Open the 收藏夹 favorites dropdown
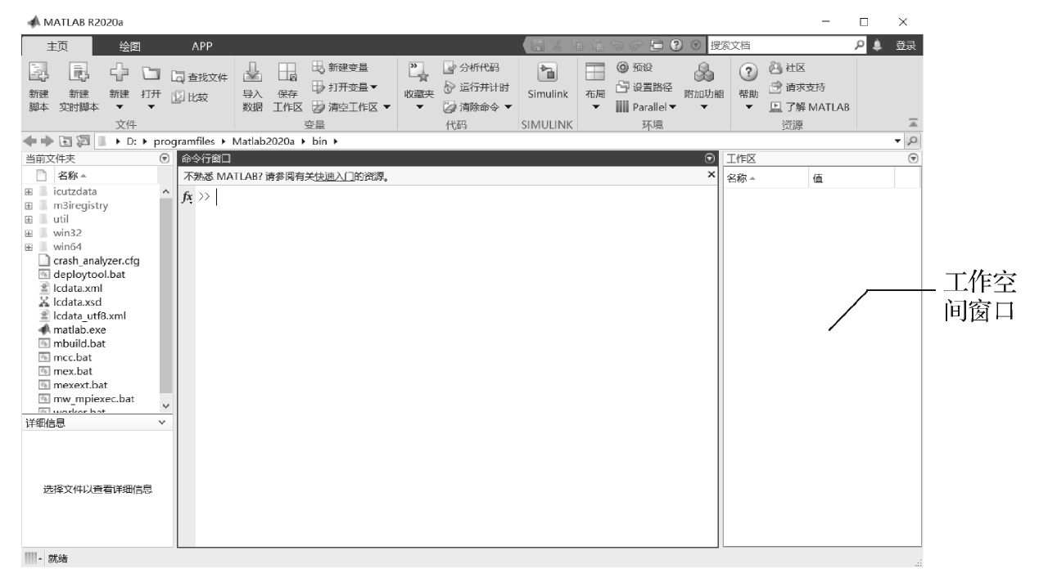 click(x=419, y=107)
